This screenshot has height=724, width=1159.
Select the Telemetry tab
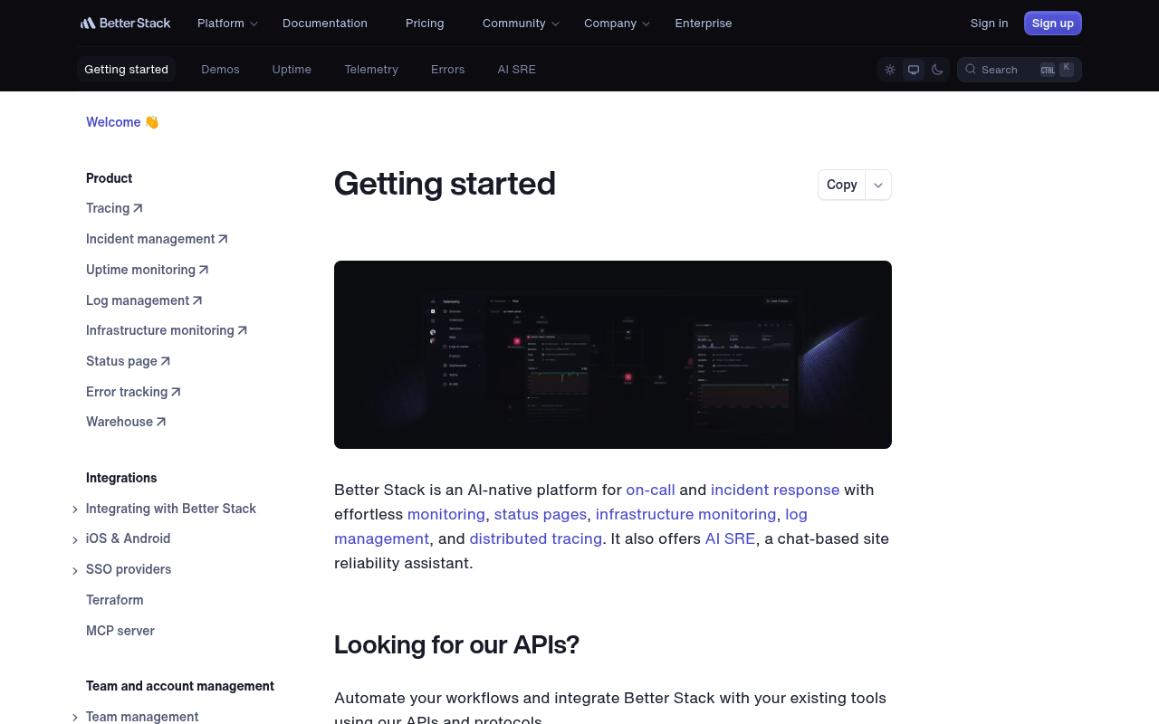click(x=371, y=70)
